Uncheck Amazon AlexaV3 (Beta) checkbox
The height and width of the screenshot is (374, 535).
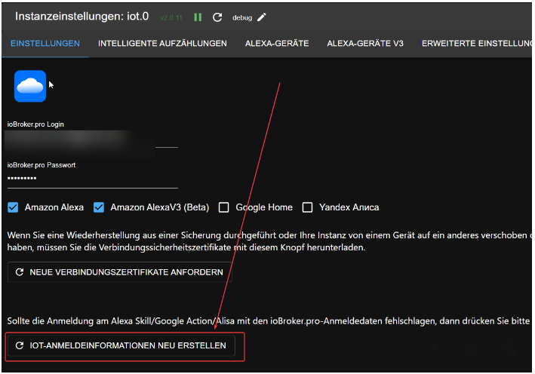(99, 207)
